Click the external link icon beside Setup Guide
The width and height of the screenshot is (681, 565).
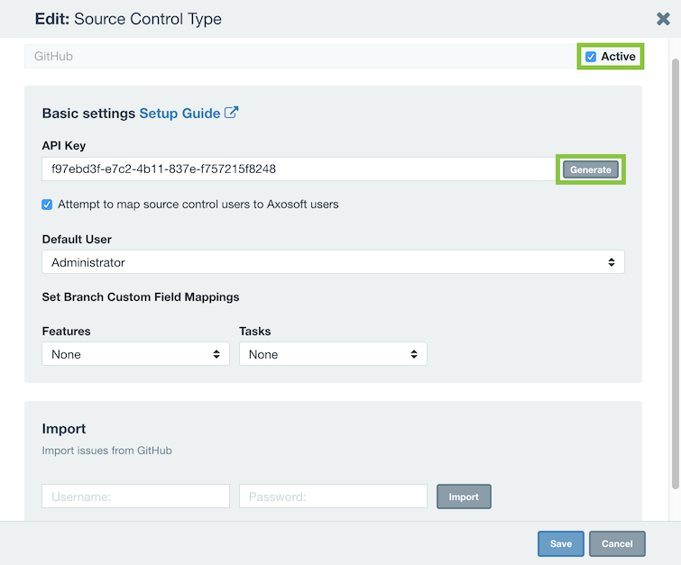232,113
